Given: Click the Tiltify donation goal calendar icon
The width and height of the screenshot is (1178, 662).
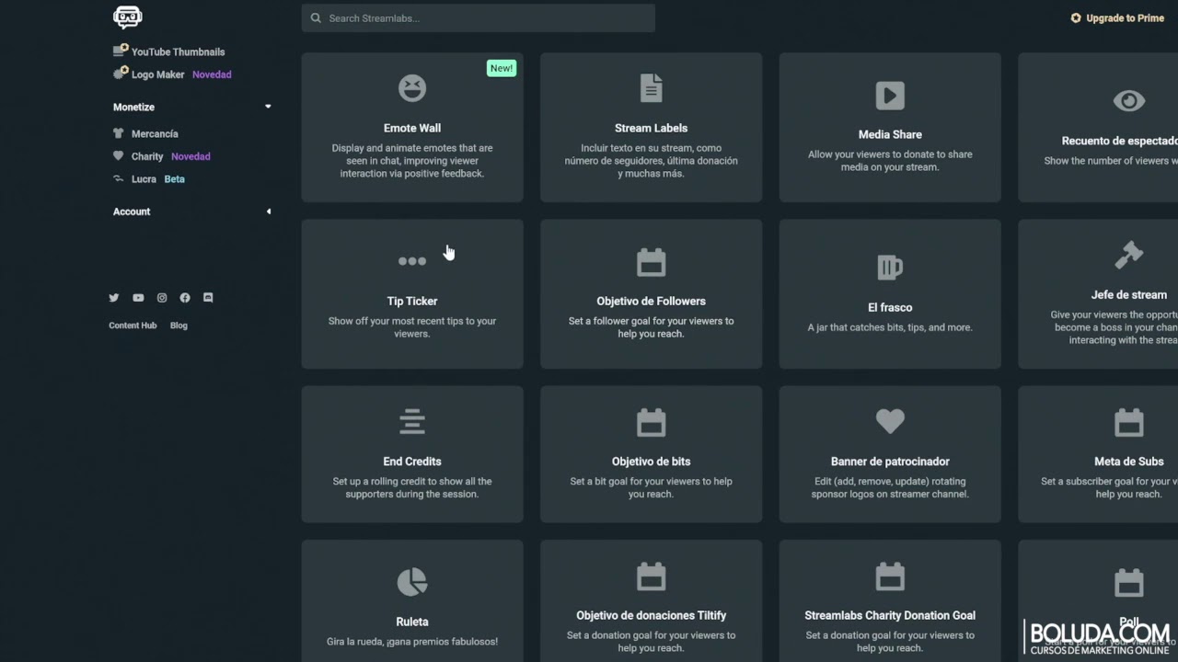Looking at the screenshot, I should coord(651,576).
